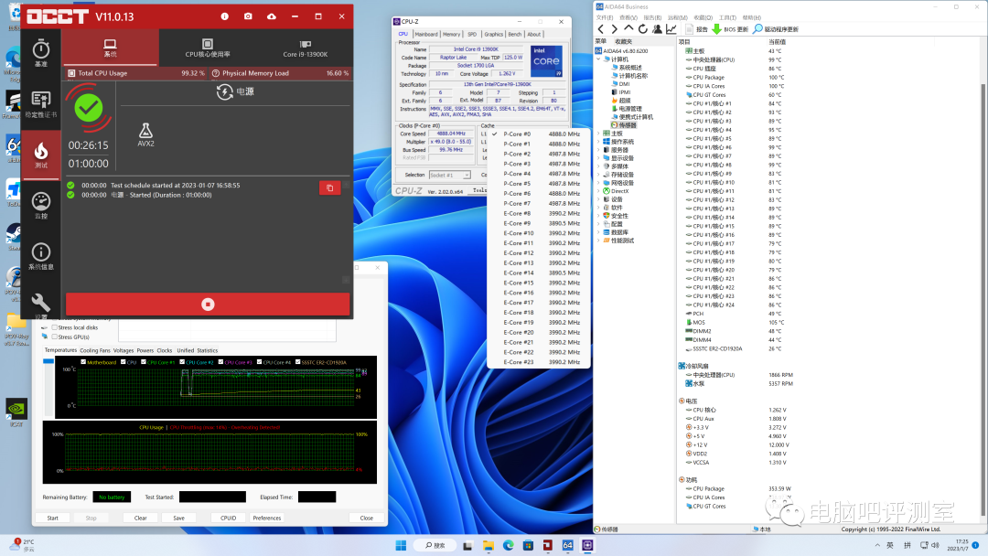The height and width of the screenshot is (556, 988).
Task: Open Microsoft Edge from taskbar
Action: pyautogui.click(x=508, y=545)
